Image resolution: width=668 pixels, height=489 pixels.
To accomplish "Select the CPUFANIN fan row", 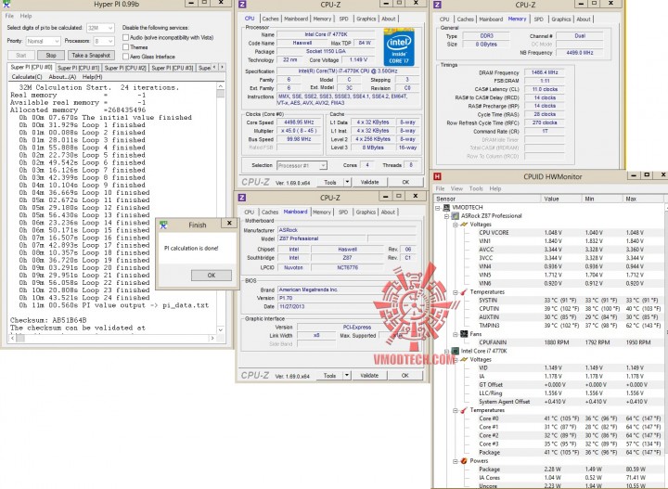I will click(x=548, y=342).
